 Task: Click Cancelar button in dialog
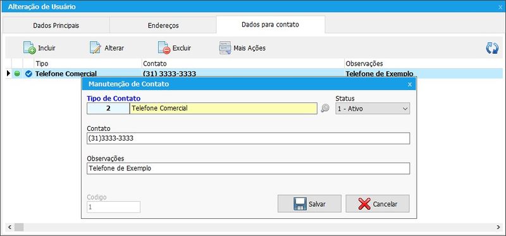coord(378,204)
